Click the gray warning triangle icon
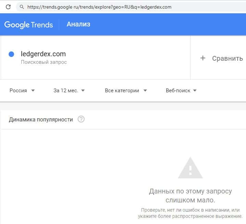 pyautogui.click(x=190, y=168)
